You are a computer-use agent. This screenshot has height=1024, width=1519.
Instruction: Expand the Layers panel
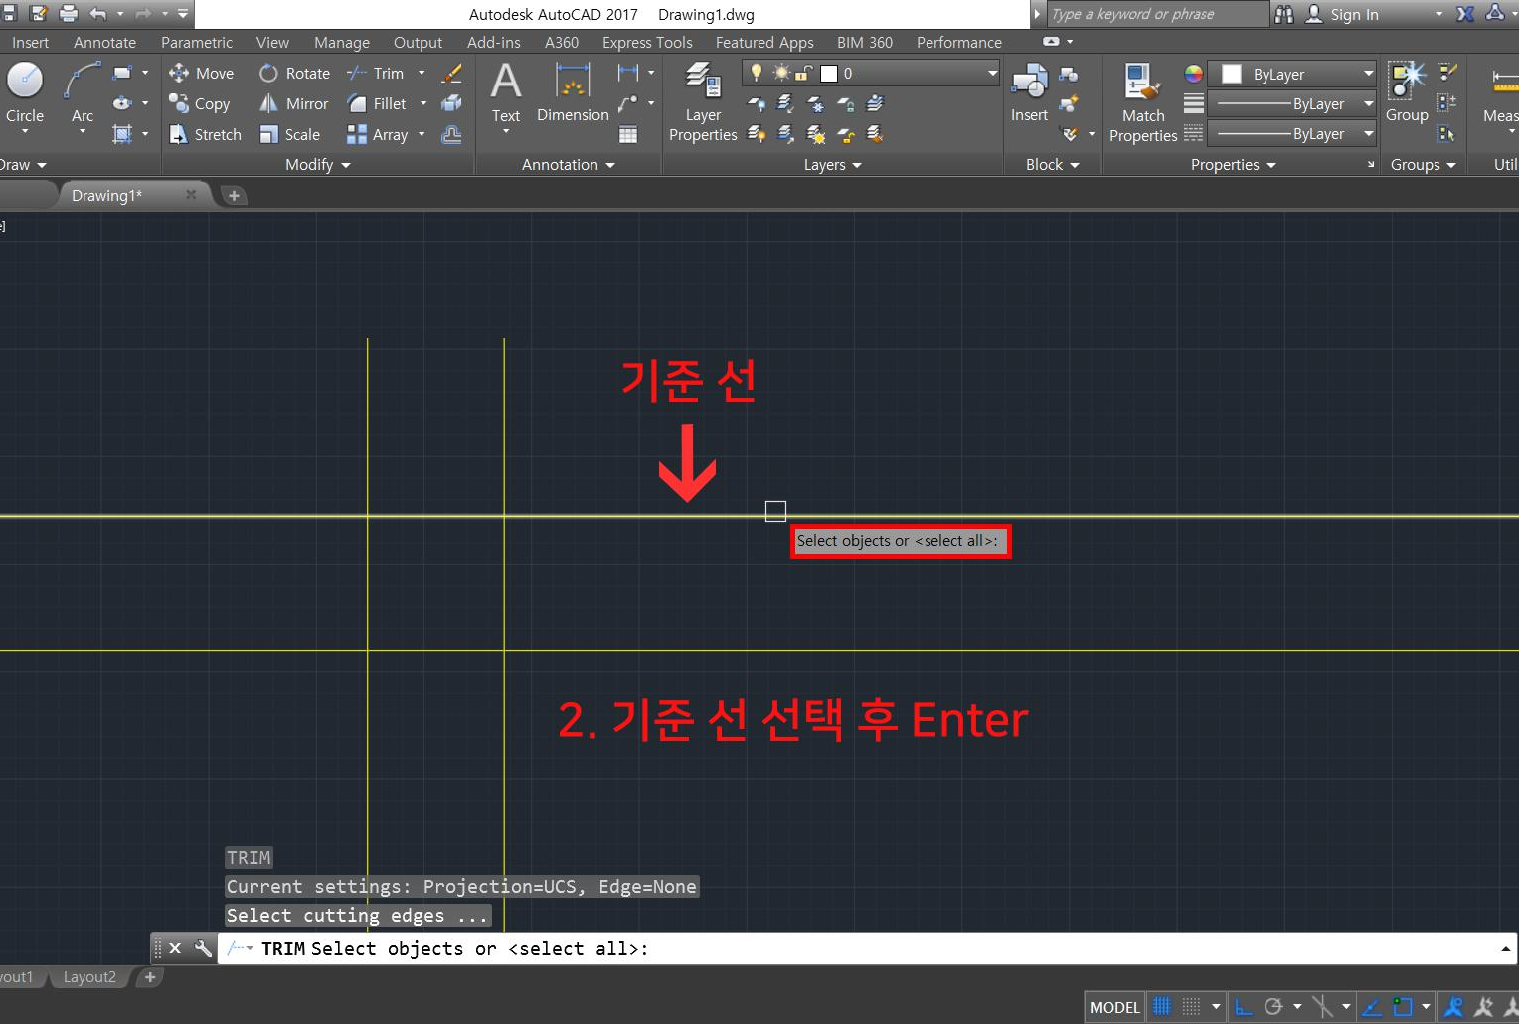tap(832, 164)
